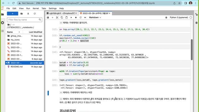Save the notebook with the disk icon
This screenshot has width=199, height=112.
coord(48,17)
